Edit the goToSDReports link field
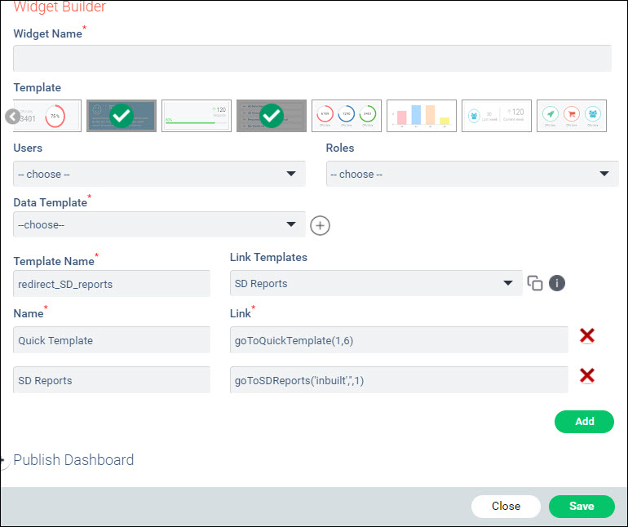The width and height of the screenshot is (628, 527). (x=399, y=380)
